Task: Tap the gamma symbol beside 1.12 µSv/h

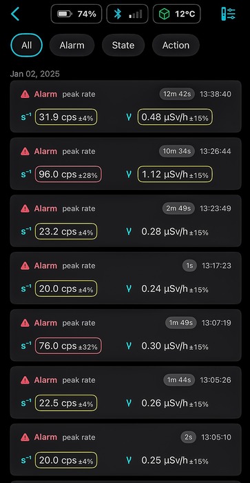Action: (129, 175)
